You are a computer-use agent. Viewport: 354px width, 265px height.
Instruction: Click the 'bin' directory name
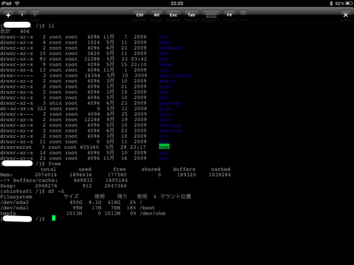point(163,37)
